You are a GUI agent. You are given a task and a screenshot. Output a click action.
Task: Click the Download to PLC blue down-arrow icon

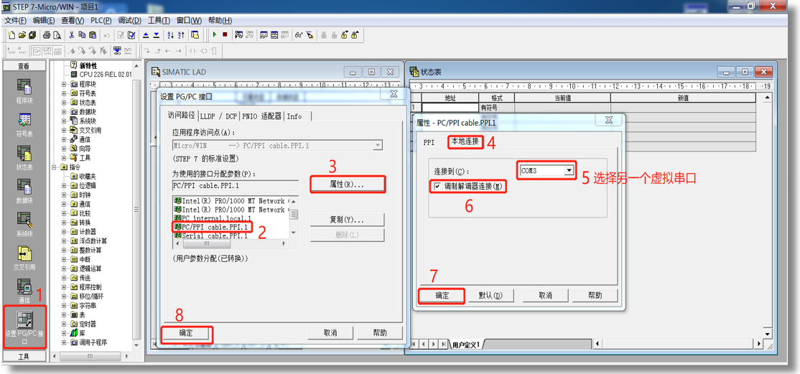[x=156, y=35]
